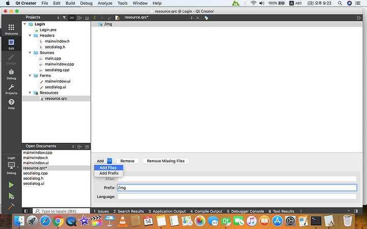The width and height of the screenshot is (367, 229).
Task: Click the Language input field
Action: click(x=237, y=196)
